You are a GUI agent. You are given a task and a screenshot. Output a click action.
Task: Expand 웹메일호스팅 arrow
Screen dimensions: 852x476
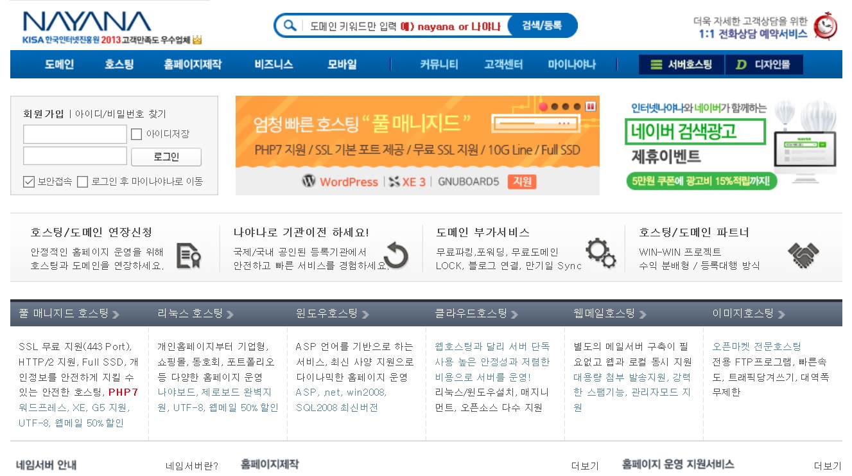[x=643, y=315]
